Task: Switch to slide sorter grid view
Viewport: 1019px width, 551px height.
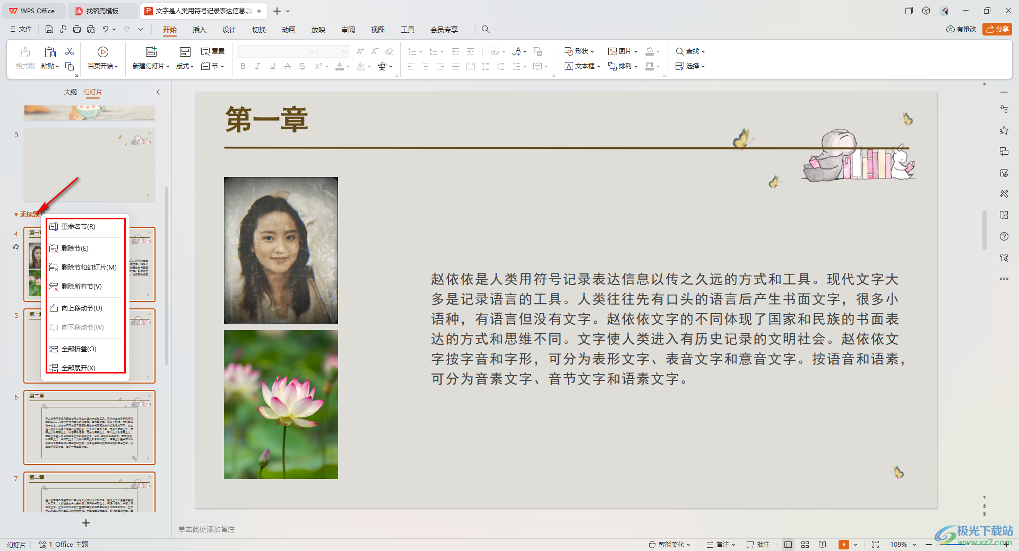Action: click(805, 545)
